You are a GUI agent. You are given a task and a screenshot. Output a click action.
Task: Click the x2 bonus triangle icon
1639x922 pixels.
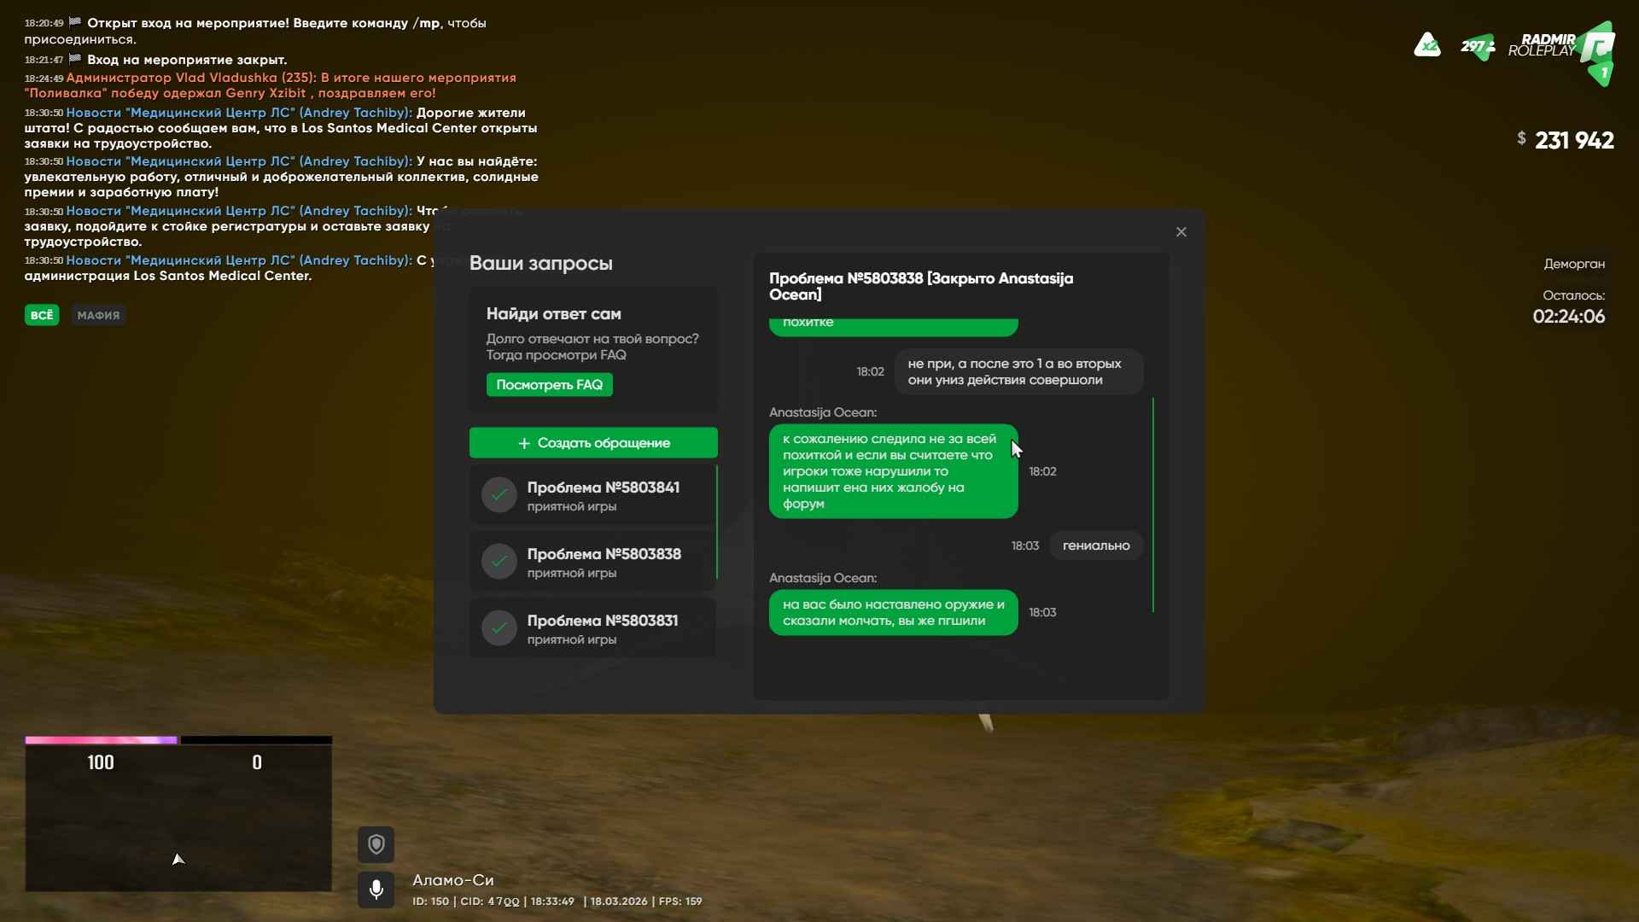coord(1427,45)
